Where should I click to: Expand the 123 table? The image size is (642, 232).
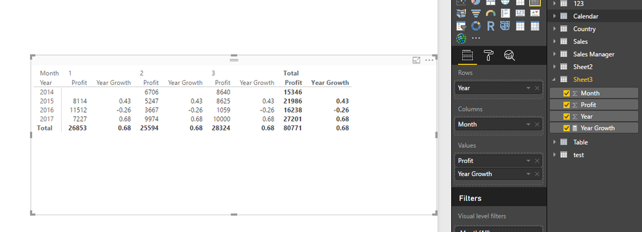point(555,3)
